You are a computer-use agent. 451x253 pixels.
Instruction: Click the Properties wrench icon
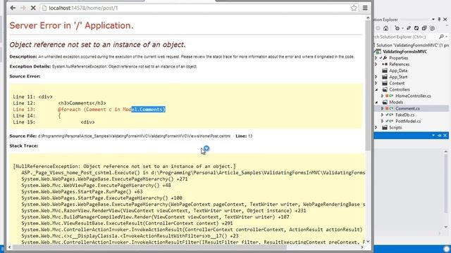click(385, 58)
